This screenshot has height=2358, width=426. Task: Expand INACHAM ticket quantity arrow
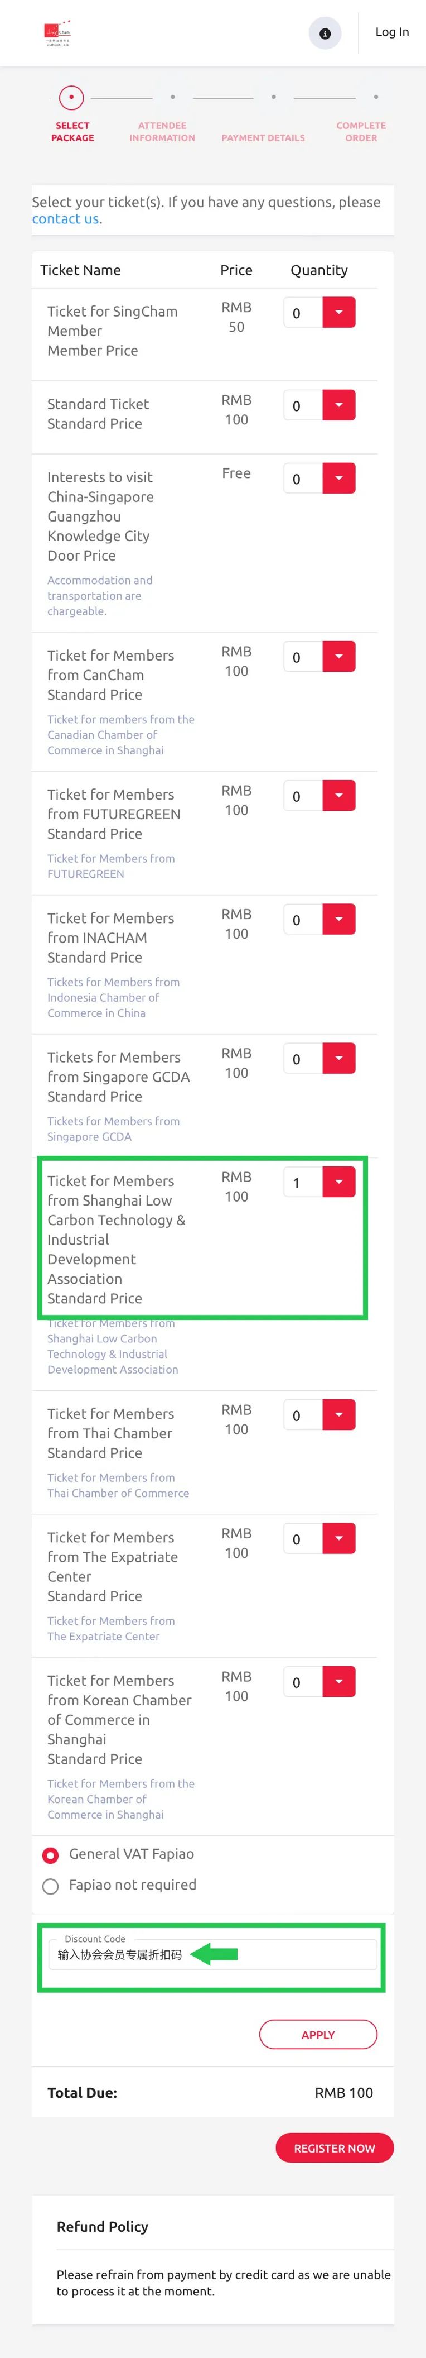coord(338,919)
